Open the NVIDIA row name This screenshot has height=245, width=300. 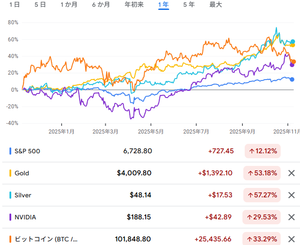pyautogui.click(x=25, y=217)
